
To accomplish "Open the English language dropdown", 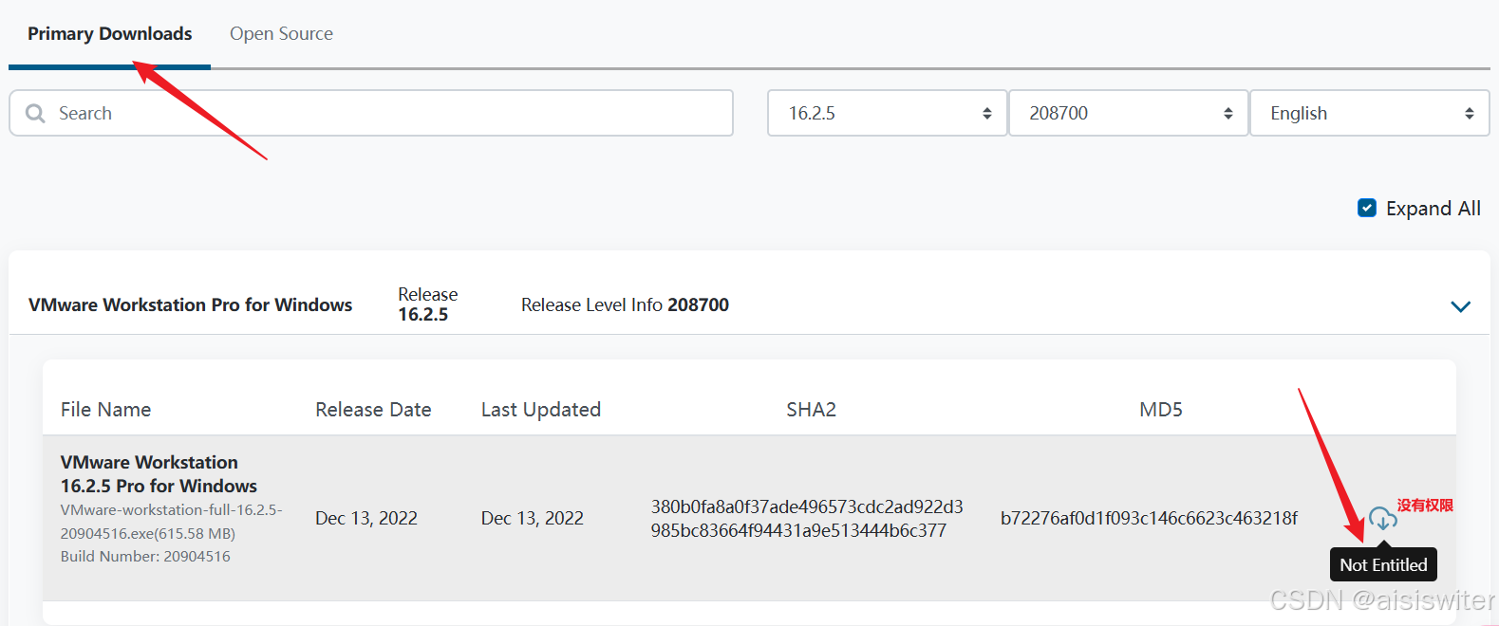I will pos(1369,113).
